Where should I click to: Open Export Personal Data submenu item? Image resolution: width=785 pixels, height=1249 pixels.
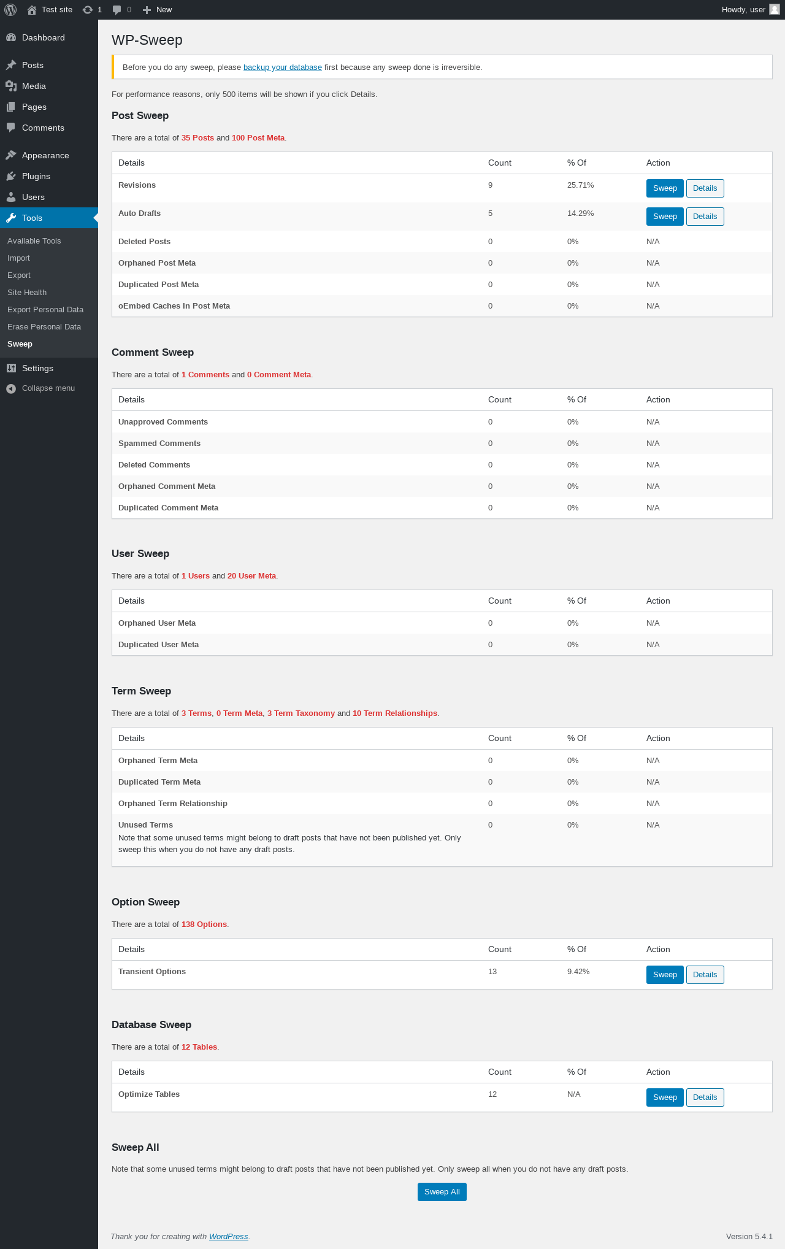click(45, 310)
